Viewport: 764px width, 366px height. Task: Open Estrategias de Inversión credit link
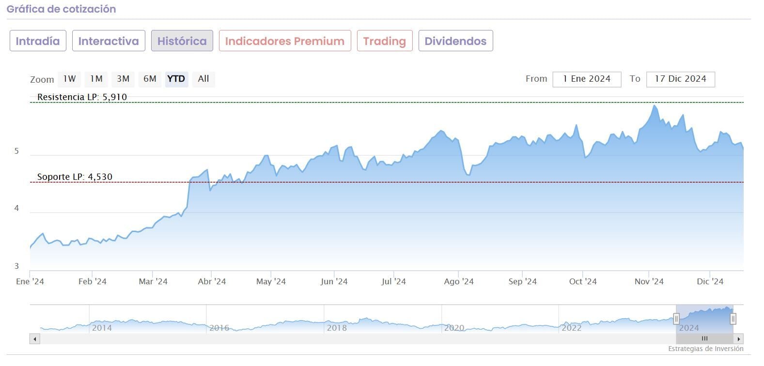[x=705, y=349]
